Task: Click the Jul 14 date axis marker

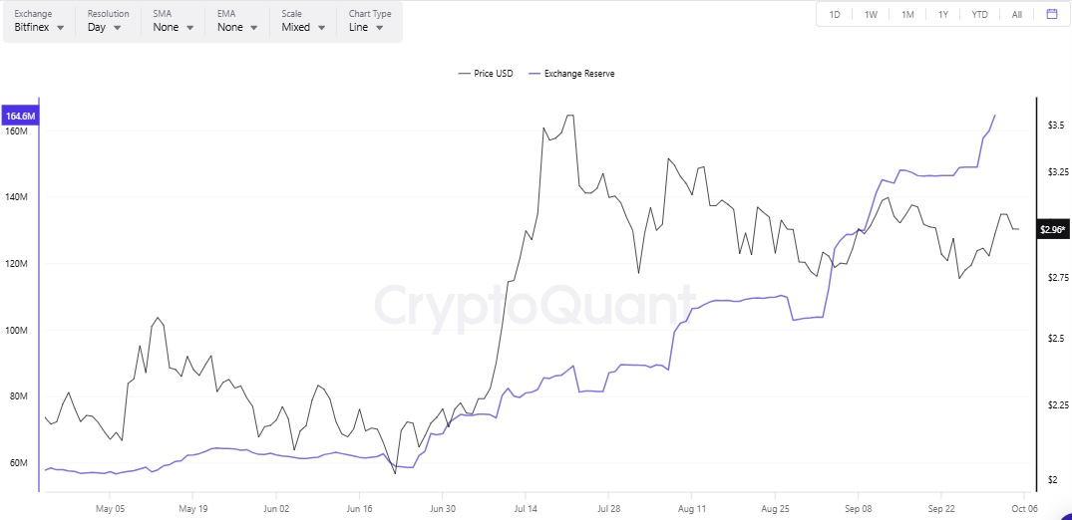Action: pos(525,507)
